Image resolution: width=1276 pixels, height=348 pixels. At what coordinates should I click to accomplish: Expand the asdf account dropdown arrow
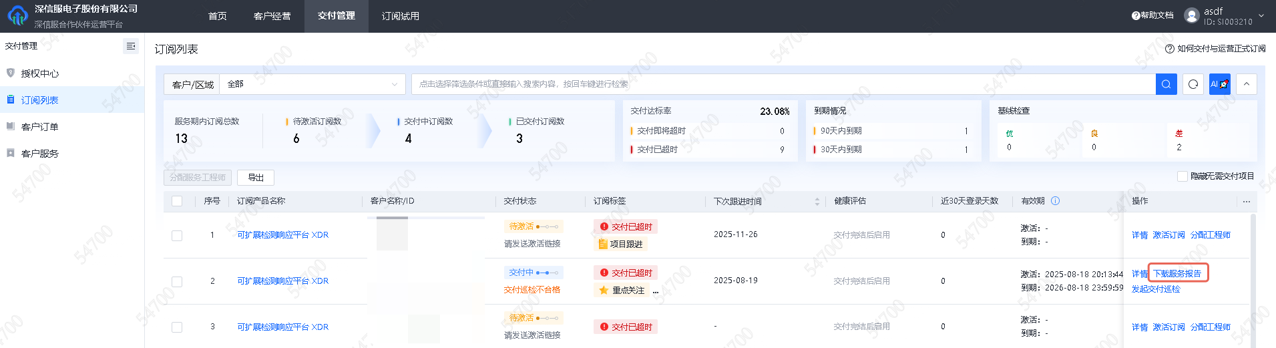(x=1261, y=15)
